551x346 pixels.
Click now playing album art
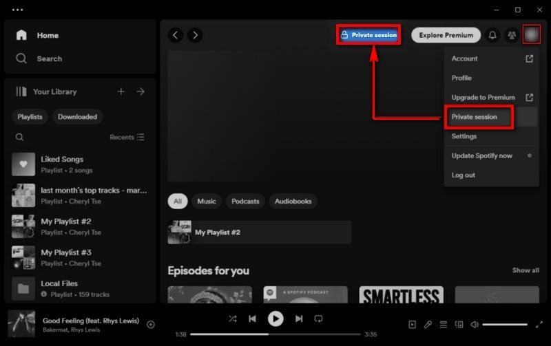tap(21, 323)
